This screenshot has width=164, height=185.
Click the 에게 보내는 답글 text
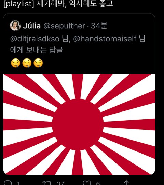click(x=37, y=50)
